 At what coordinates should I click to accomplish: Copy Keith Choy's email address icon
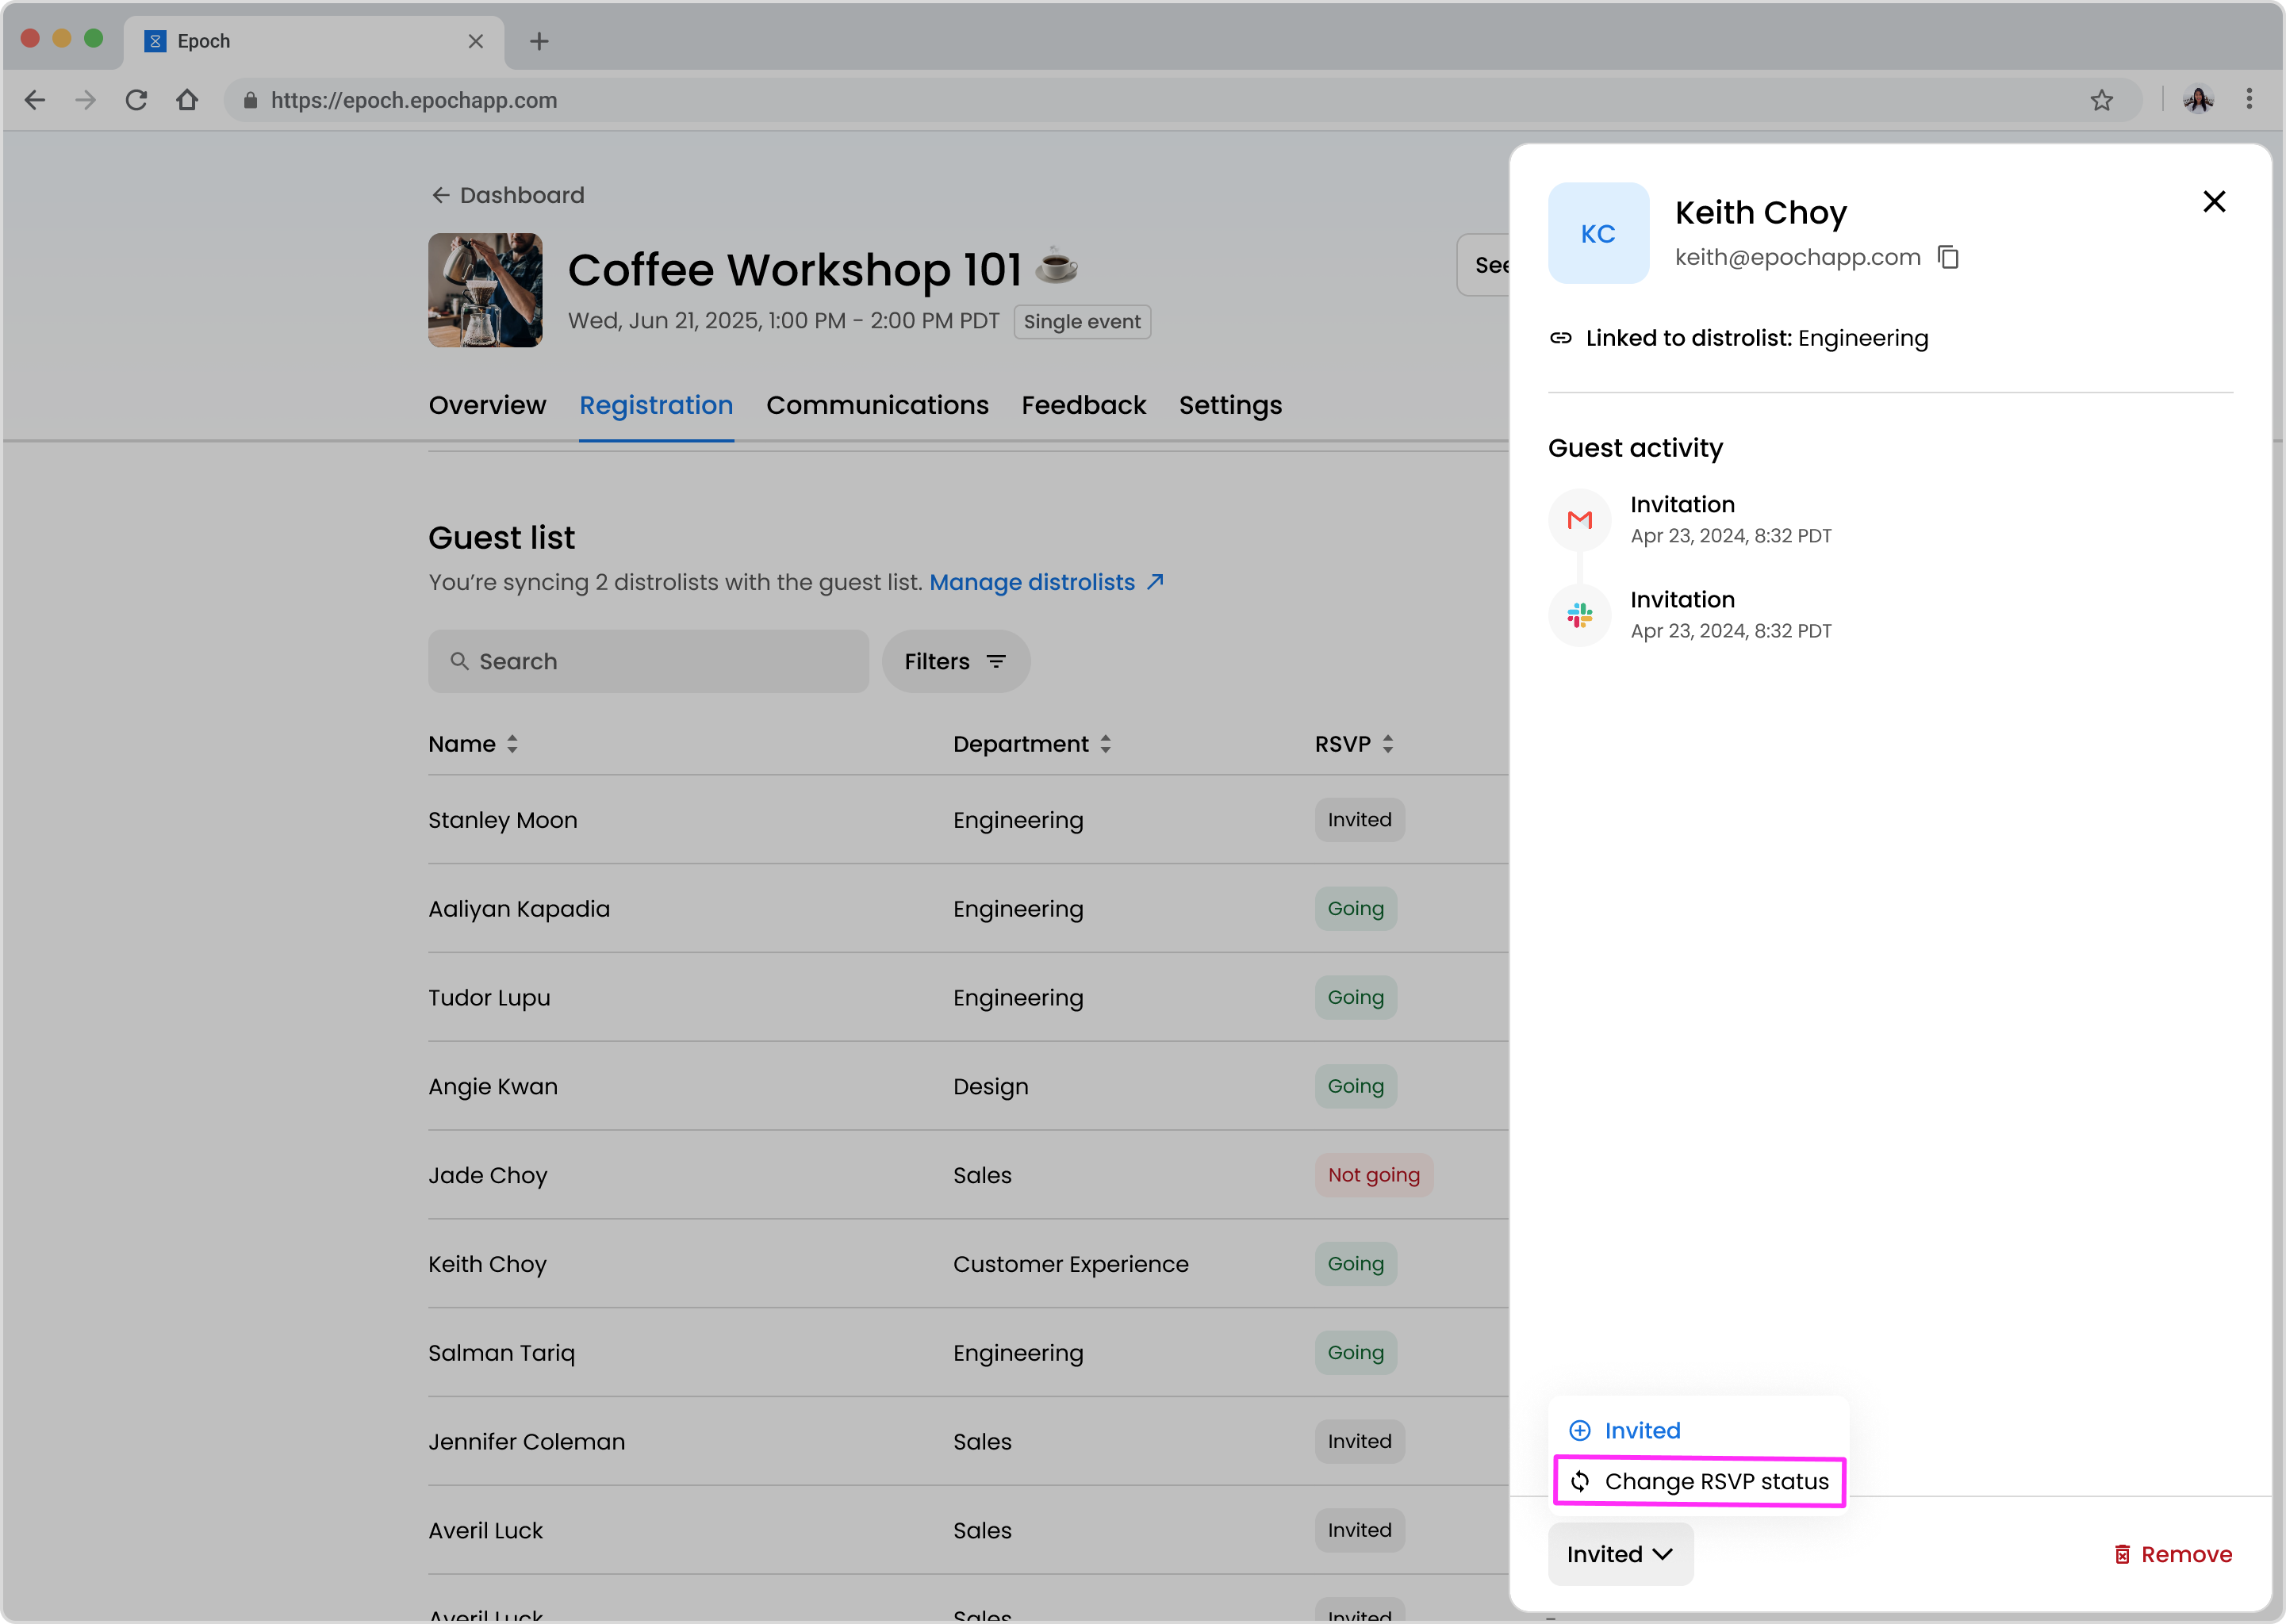1947,257
